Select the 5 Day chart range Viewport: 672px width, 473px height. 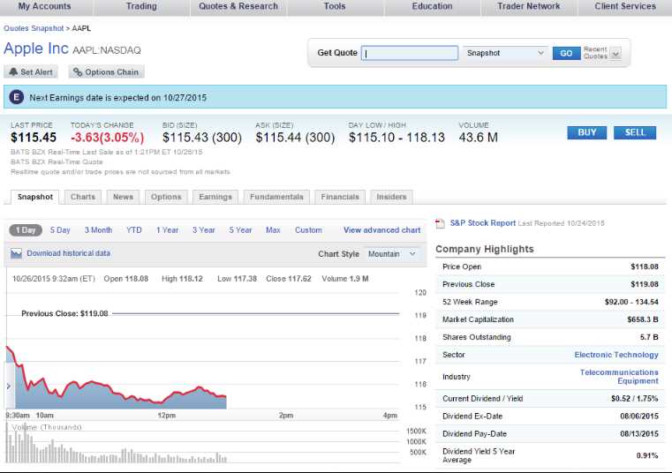tap(60, 230)
